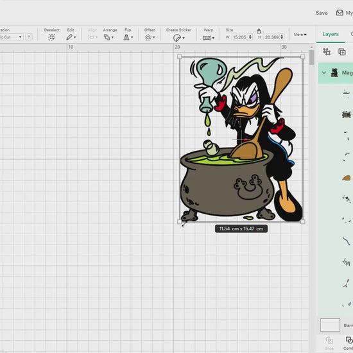Toggle the size aspect ratio lock
This screenshot has width=353, height=353.
[x=259, y=31]
